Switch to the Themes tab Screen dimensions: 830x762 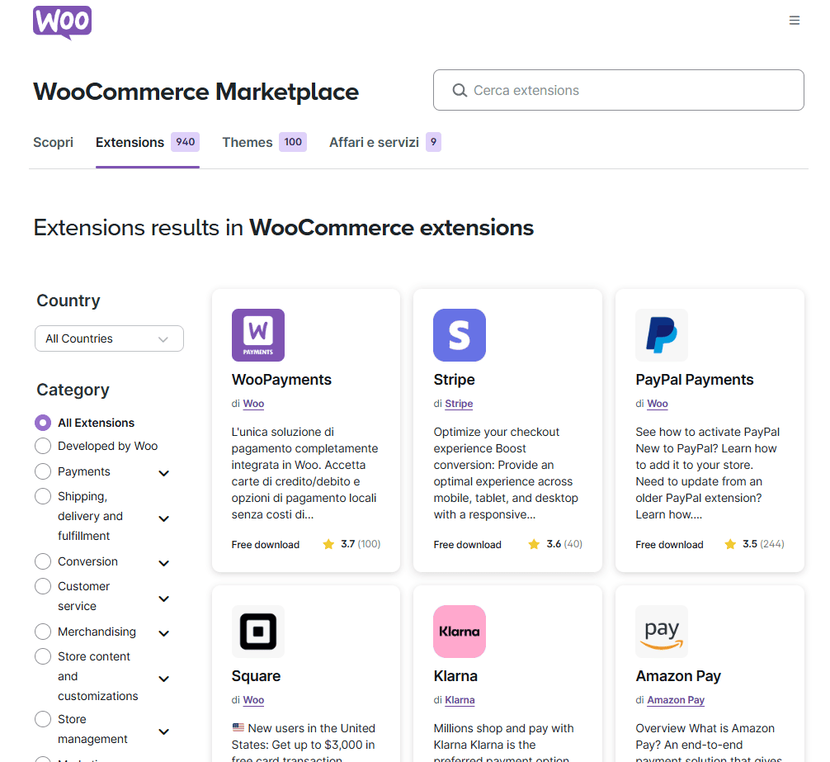coord(248,143)
